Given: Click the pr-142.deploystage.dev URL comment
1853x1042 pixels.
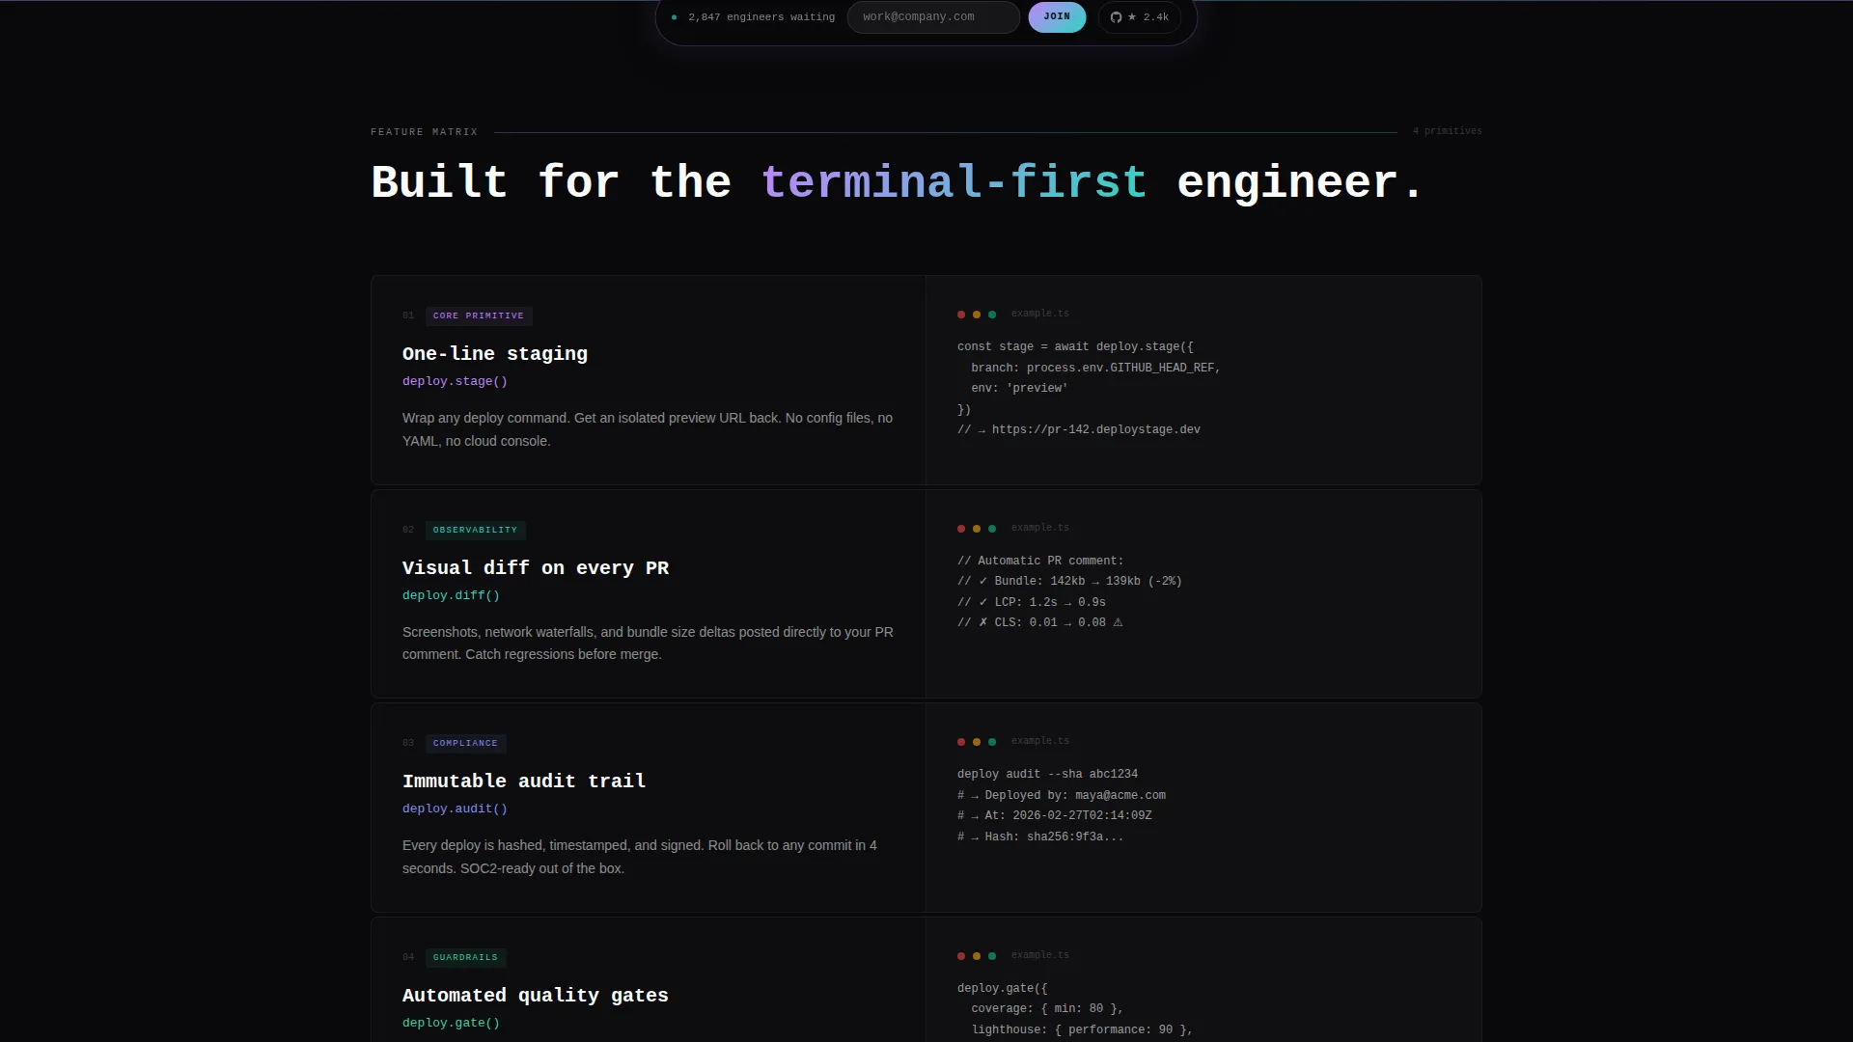Looking at the screenshot, I should (x=1079, y=430).
